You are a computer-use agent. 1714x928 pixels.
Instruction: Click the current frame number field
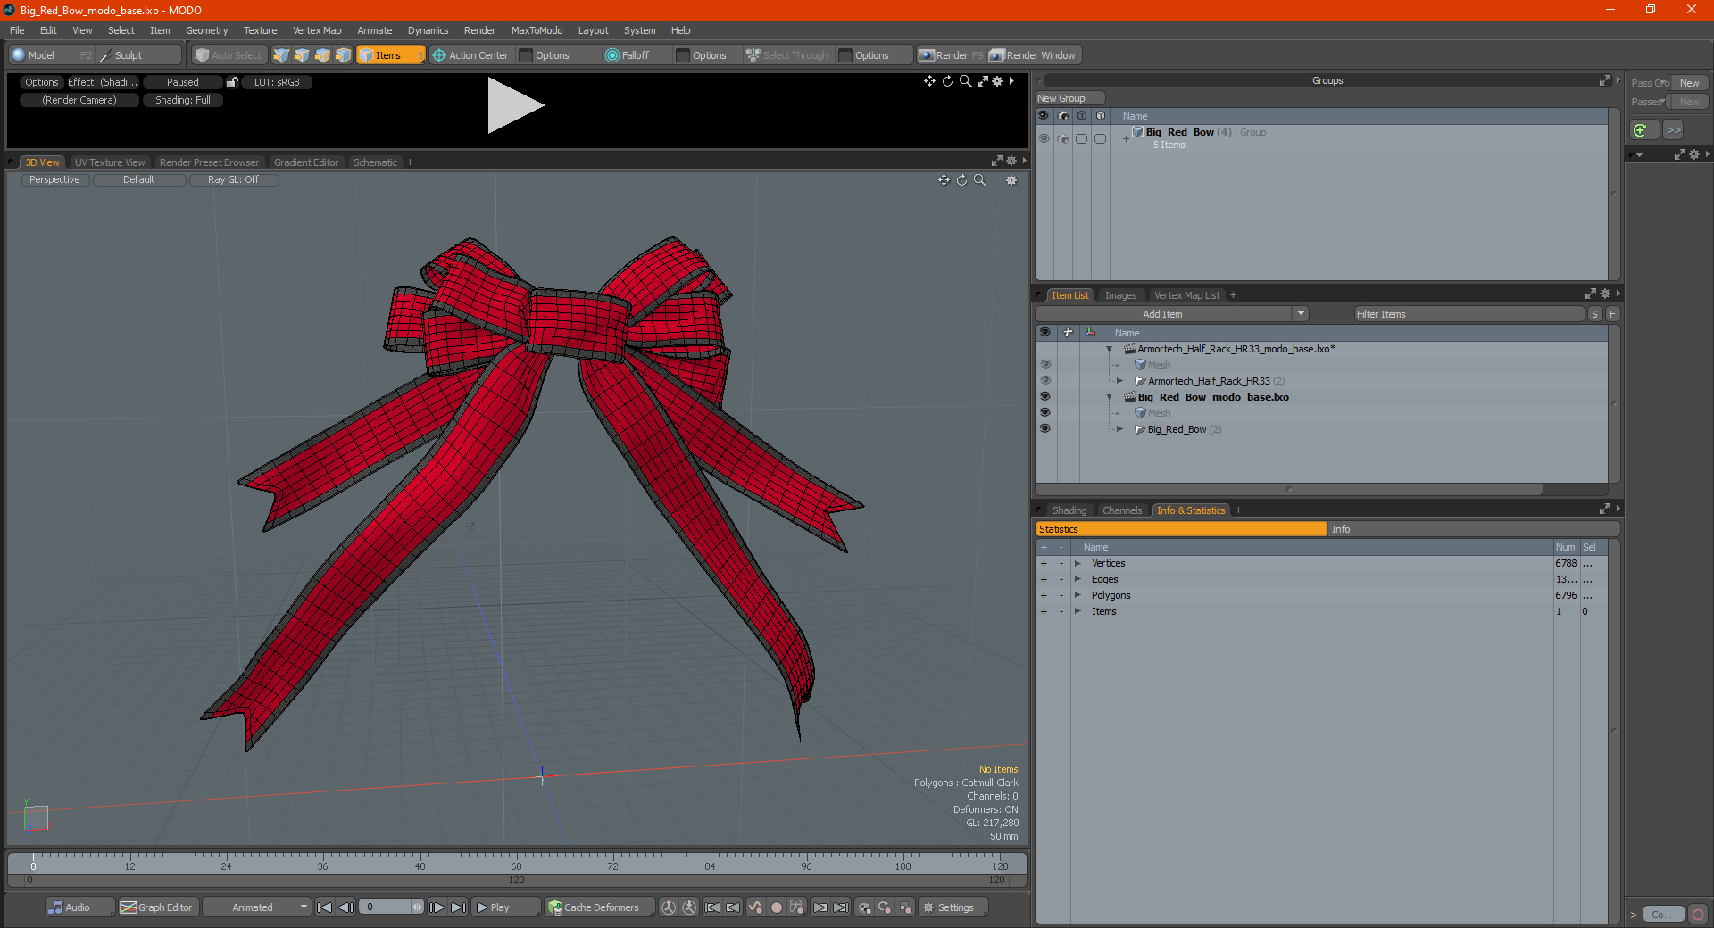click(x=386, y=907)
